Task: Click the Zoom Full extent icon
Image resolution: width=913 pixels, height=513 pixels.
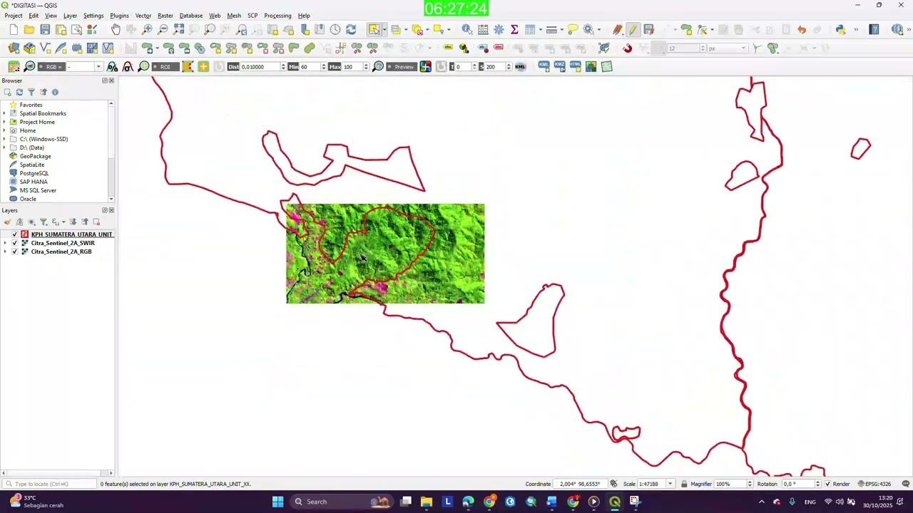Action: point(178,29)
